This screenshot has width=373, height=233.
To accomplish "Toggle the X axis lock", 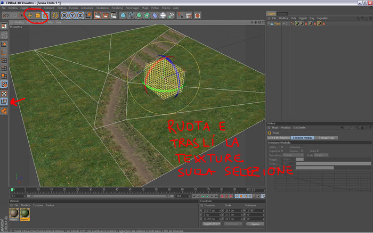I will [x=64, y=15].
